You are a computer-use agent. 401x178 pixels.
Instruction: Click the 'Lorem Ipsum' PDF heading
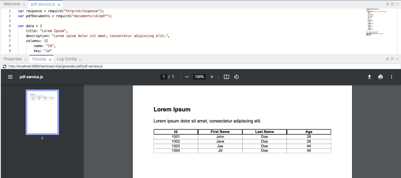[172, 109]
